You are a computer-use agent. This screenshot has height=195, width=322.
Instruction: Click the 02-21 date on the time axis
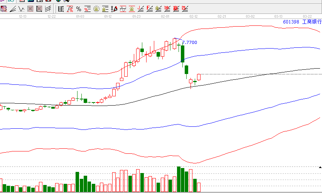[x=222, y=17]
